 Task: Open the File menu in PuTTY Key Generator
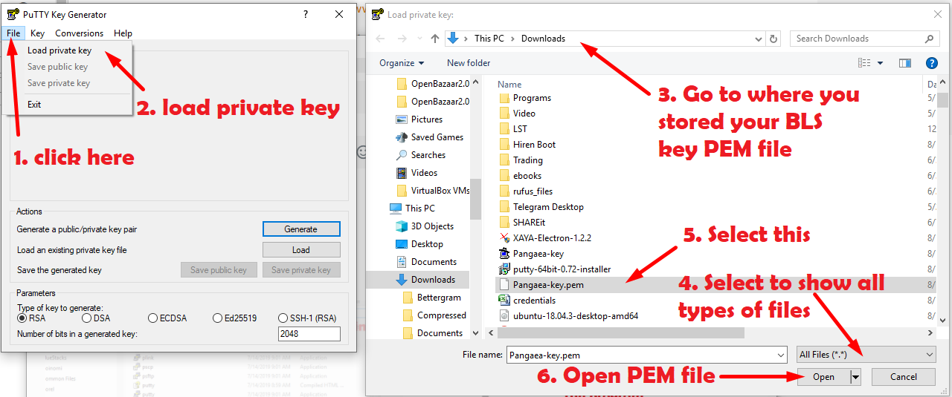pyautogui.click(x=15, y=33)
